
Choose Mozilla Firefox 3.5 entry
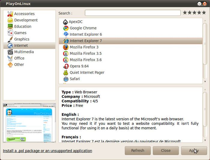(x=130, y=53)
